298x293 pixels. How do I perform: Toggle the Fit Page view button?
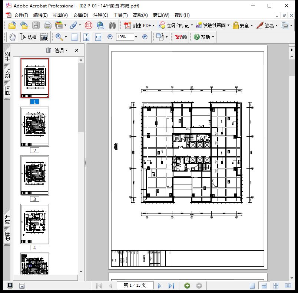(x=86, y=37)
